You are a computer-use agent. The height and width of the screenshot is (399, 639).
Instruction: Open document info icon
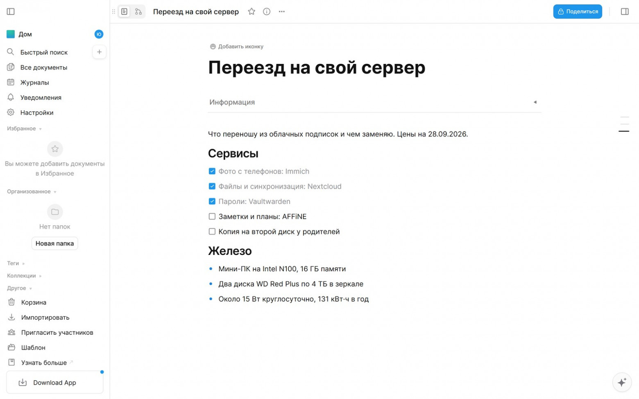point(267,11)
